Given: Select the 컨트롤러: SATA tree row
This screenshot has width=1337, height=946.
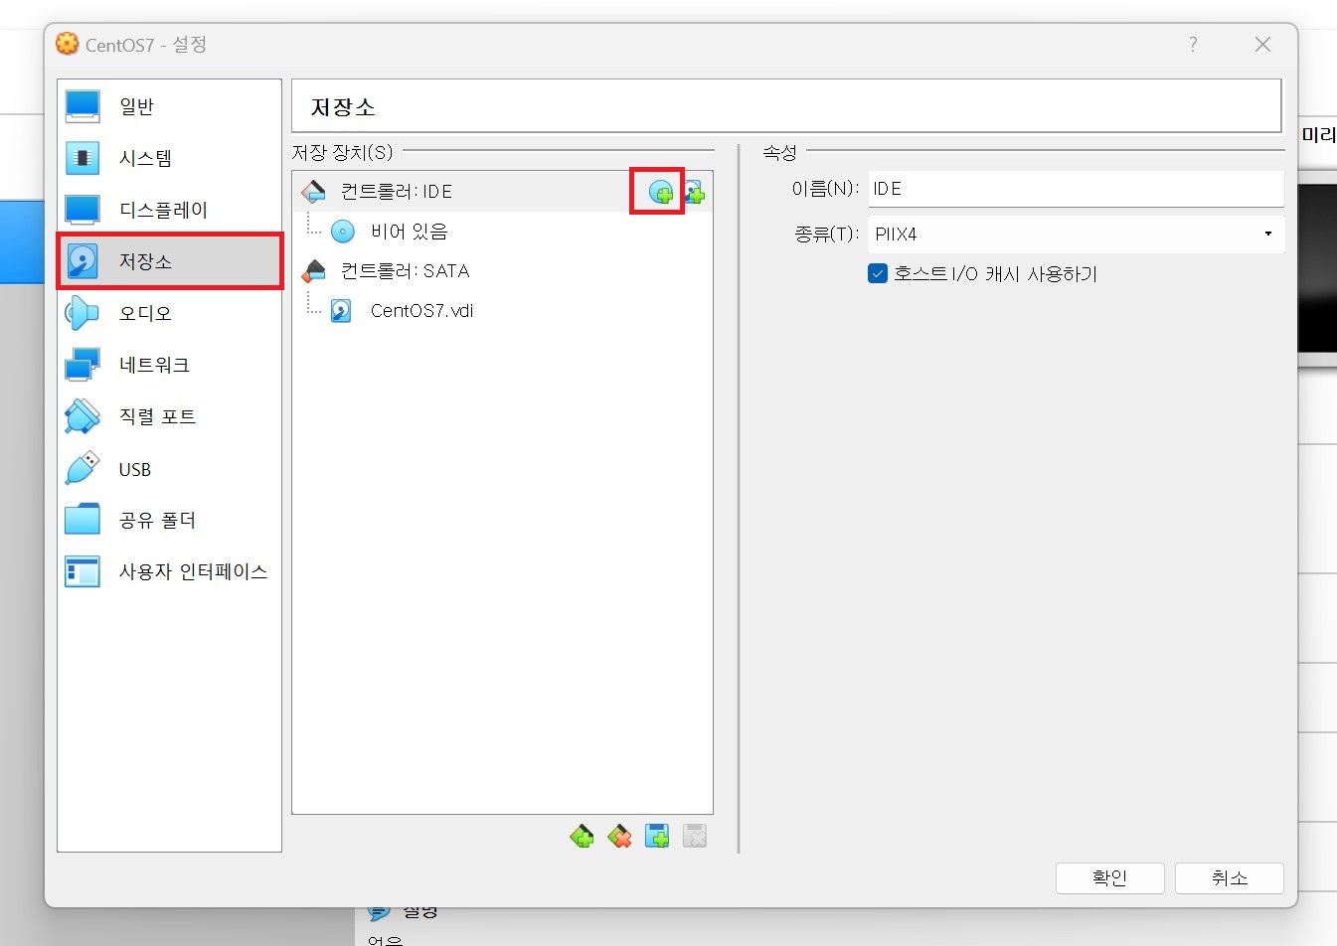Looking at the screenshot, I should (x=502, y=270).
